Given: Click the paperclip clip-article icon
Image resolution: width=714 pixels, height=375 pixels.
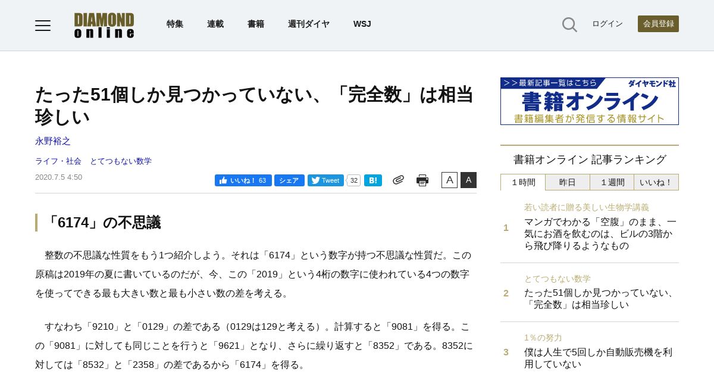Looking at the screenshot, I should 398,180.
